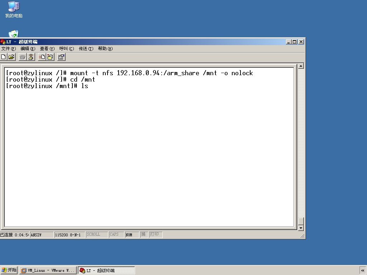Click the Send file toolbar icon
The width and height of the screenshot is (367, 275).
pyautogui.click(x=42, y=57)
